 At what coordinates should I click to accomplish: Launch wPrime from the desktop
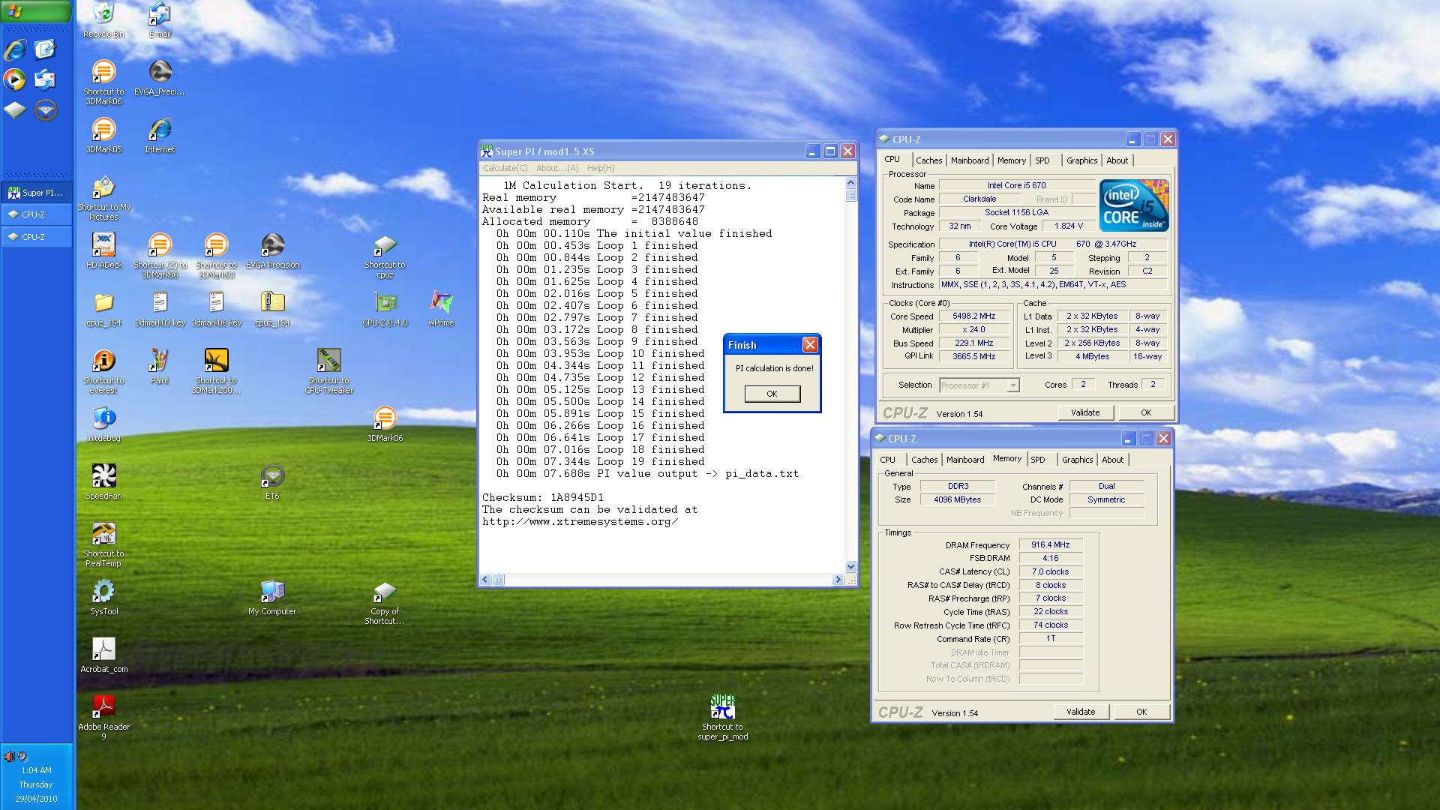pos(441,304)
